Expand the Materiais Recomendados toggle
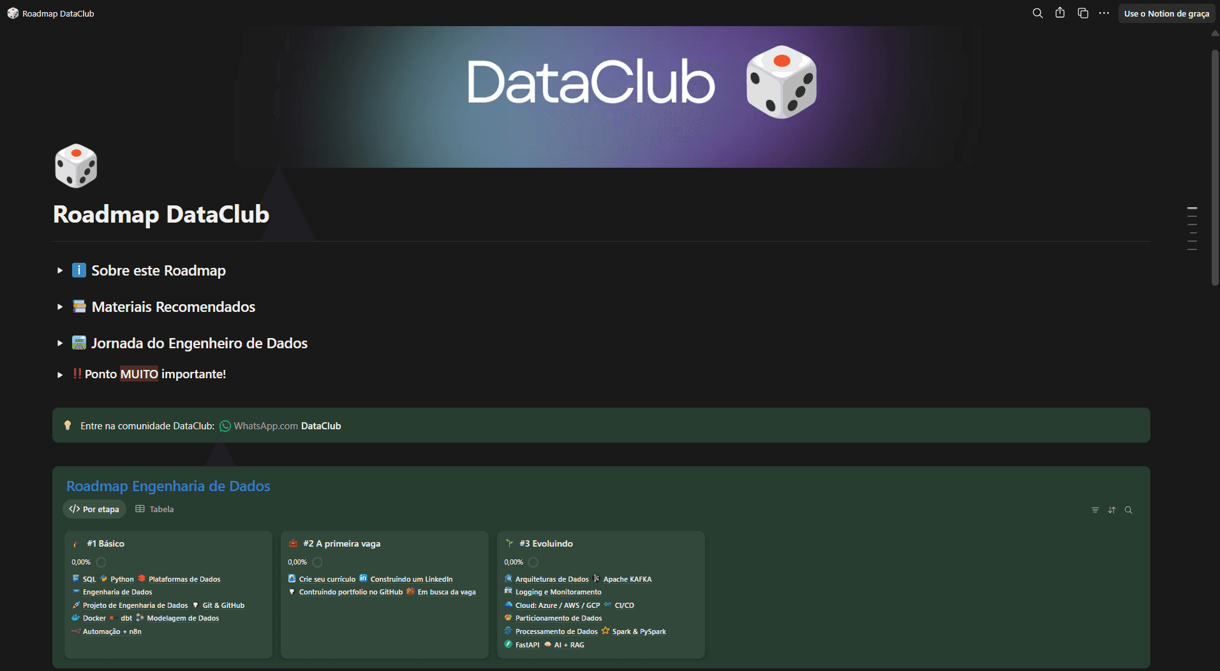Image resolution: width=1220 pixels, height=671 pixels. coord(59,307)
